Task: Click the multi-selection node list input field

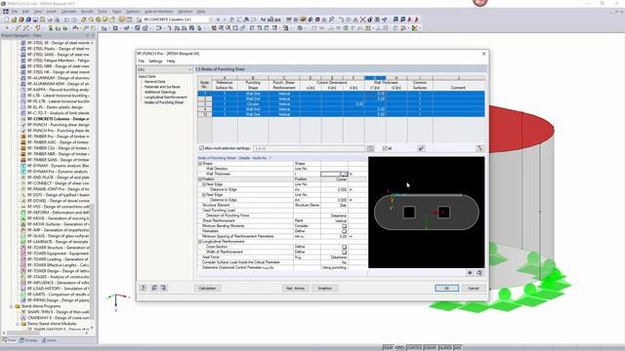Action: [x=309, y=148]
